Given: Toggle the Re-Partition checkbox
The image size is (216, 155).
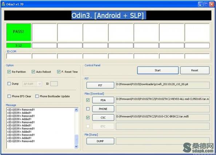Looking at the screenshot, I should point(9,72).
